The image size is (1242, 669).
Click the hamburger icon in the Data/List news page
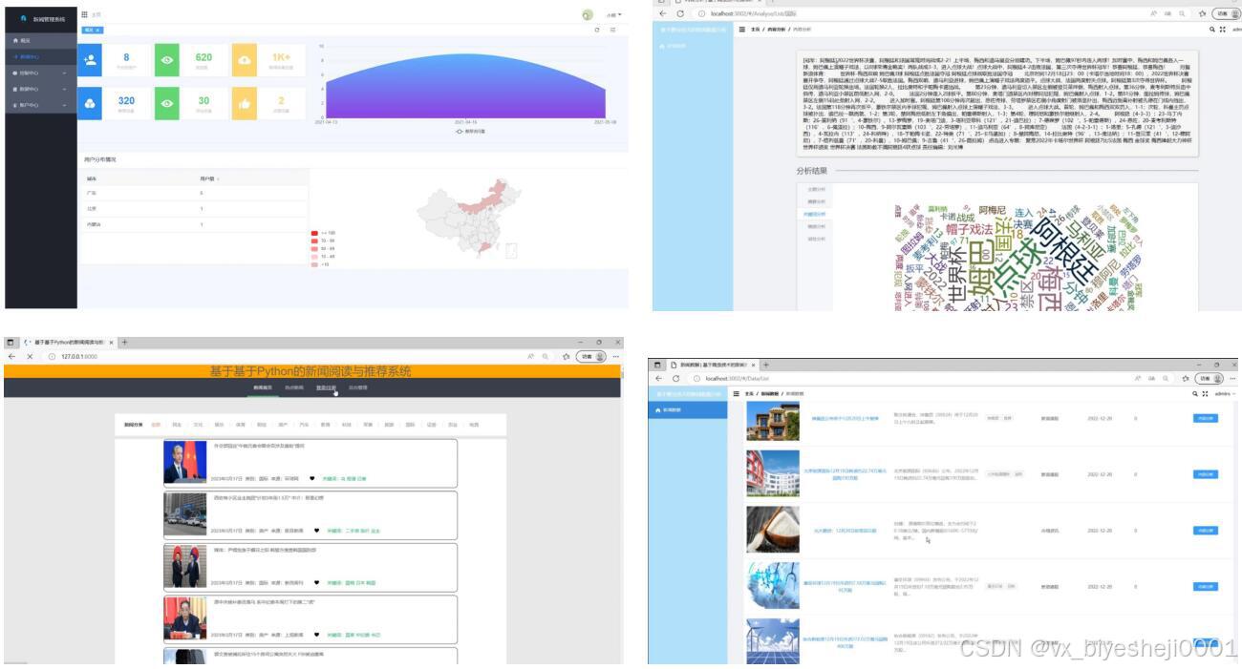[x=737, y=393]
